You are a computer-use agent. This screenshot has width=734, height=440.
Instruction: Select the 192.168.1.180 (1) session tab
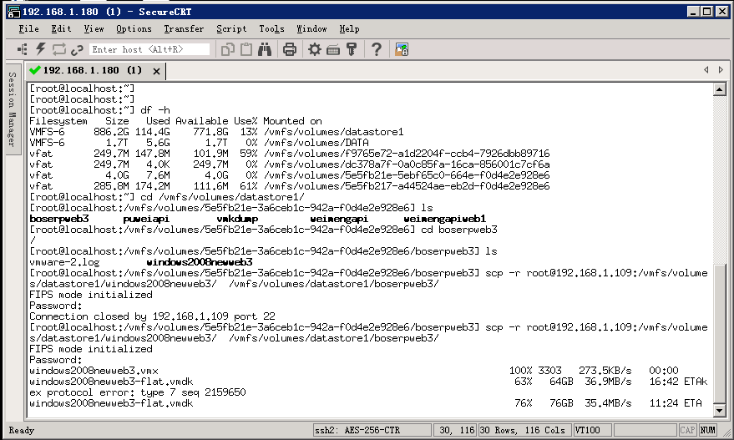tap(85, 70)
